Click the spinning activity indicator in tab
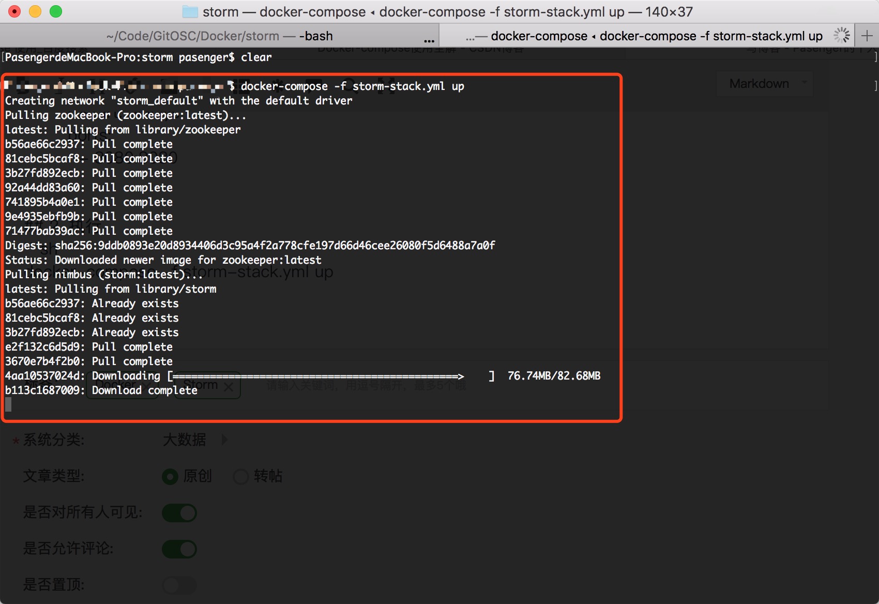 [x=841, y=36]
